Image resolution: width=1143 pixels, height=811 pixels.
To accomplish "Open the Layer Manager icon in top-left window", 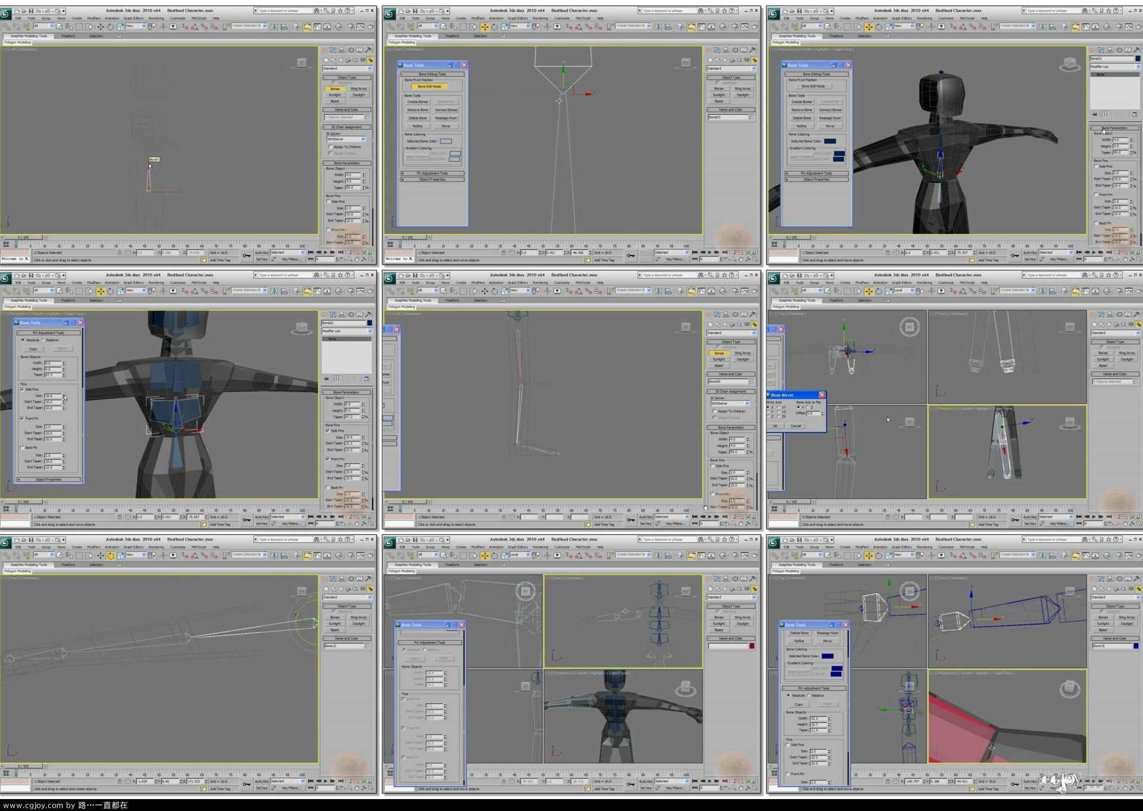I will (x=296, y=27).
